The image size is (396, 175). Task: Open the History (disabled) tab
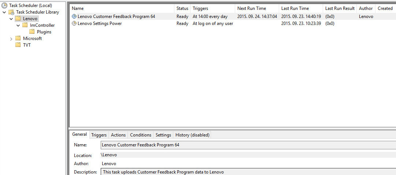(x=192, y=135)
